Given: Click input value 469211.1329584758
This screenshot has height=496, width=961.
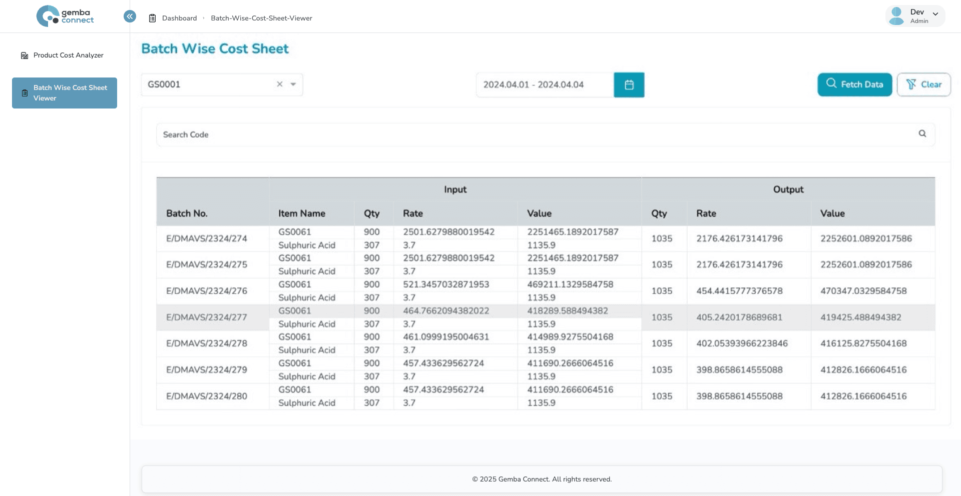Looking at the screenshot, I should 570,284.
